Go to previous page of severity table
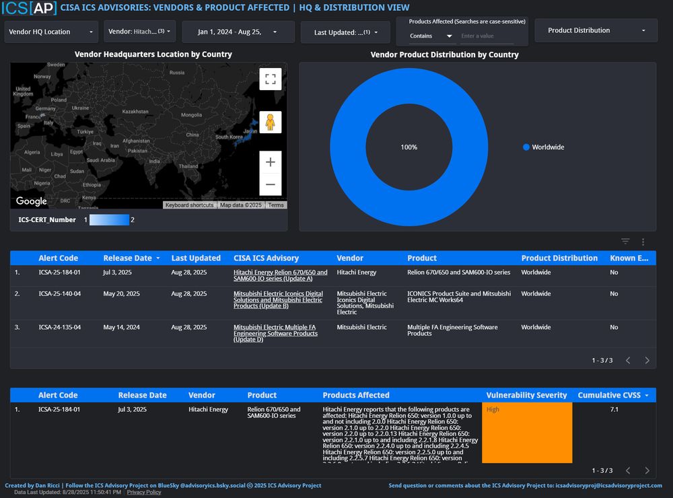This screenshot has width=673, height=498. point(628,470)
